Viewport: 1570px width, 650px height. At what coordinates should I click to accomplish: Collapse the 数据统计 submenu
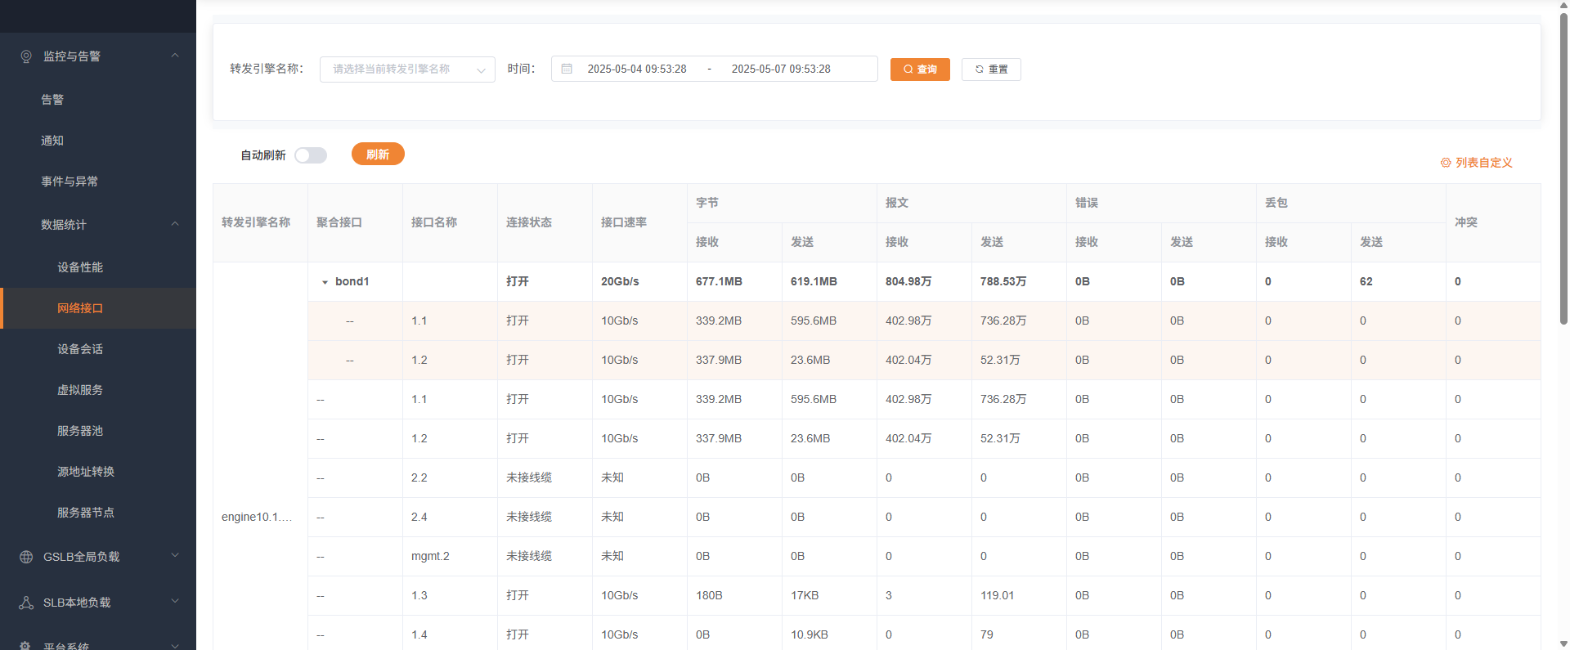(x=175, y=224)
